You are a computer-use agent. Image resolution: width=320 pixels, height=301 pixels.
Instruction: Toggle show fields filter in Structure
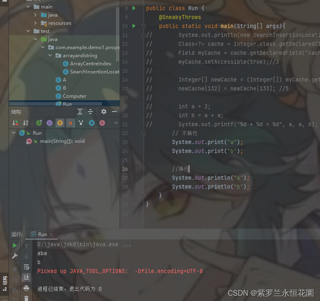[60, 123]
